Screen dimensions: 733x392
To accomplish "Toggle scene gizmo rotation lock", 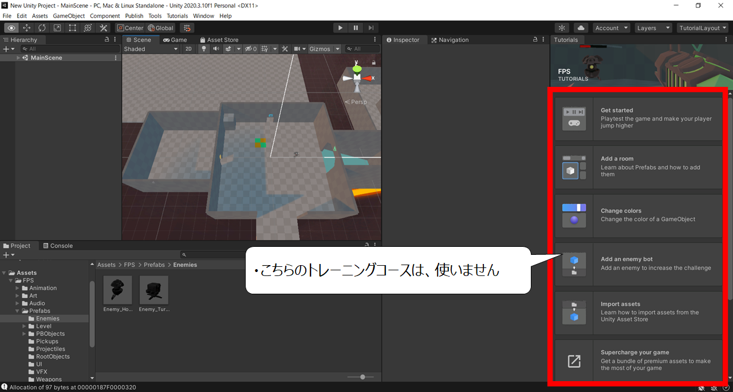I will point(374,62).
